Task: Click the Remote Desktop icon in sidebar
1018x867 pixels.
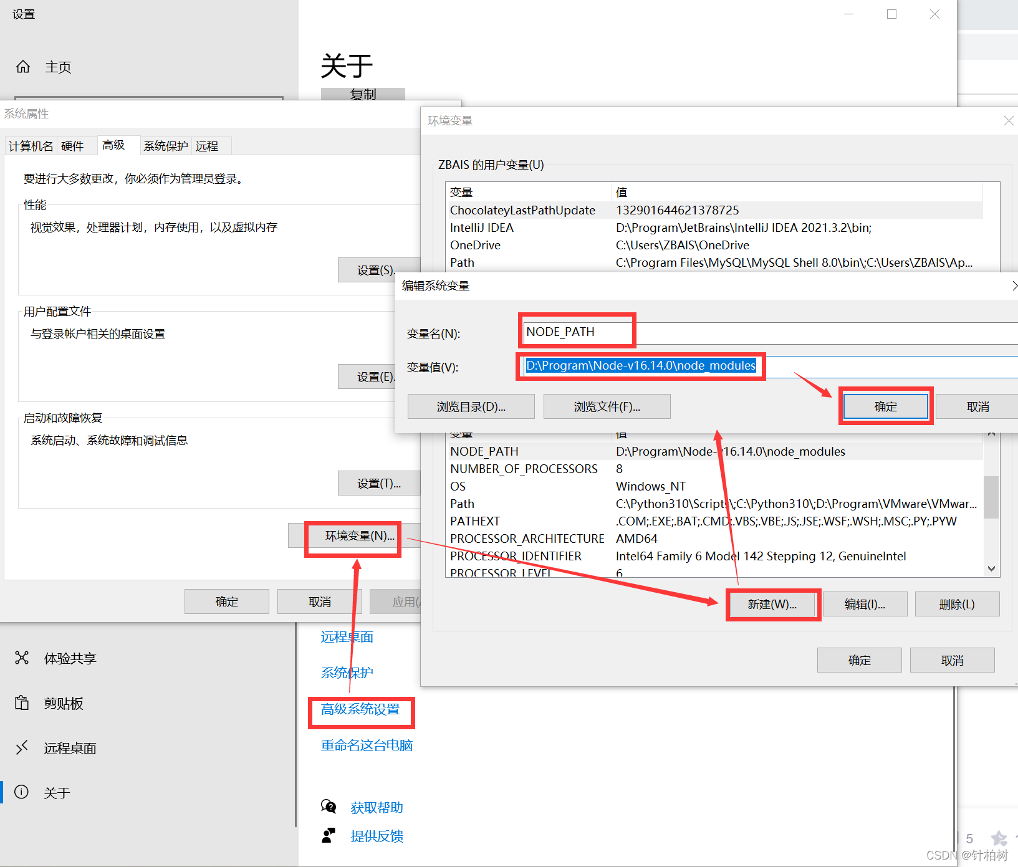Action: coord(22,747)
